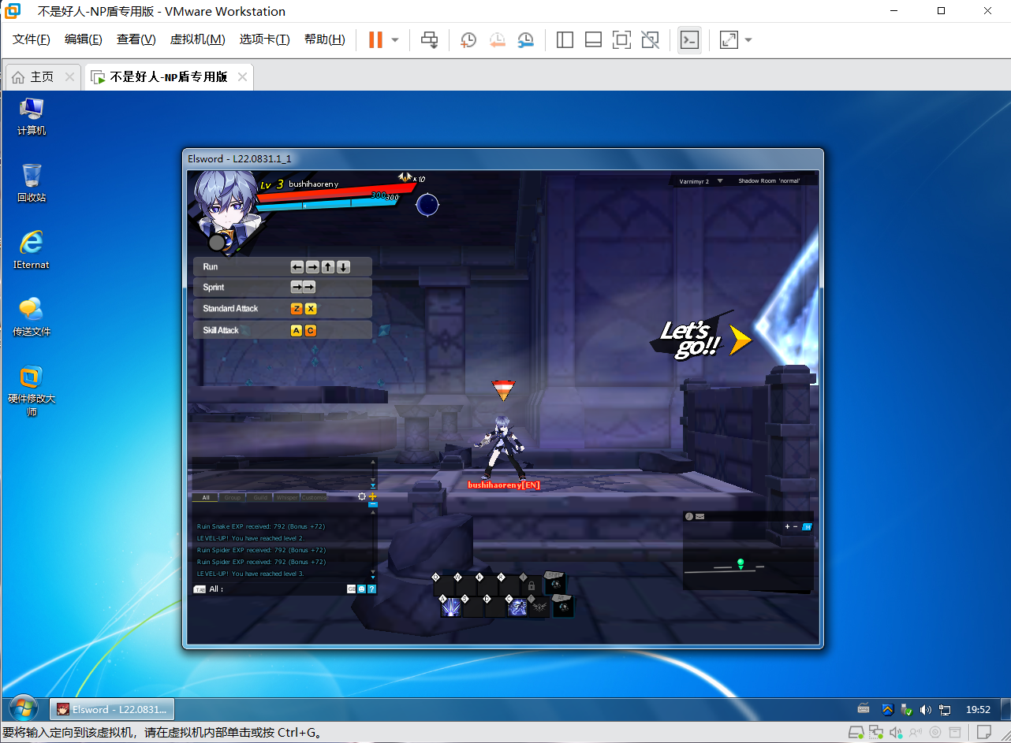Image resolution: width=1011 pixels, height=743 pixels.
Task: Open the 编辑(E) menu
Action: pos(84,39)
